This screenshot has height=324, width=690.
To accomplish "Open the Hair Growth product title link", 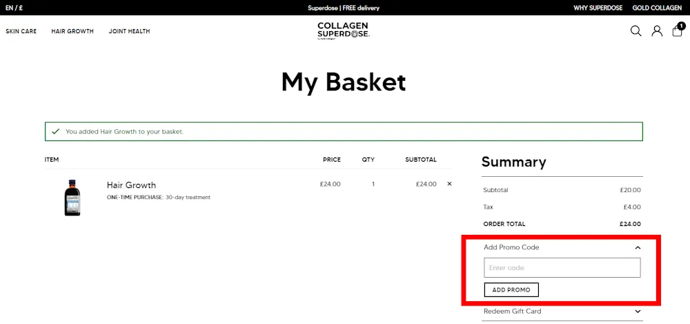I will (x=131, y=184).
